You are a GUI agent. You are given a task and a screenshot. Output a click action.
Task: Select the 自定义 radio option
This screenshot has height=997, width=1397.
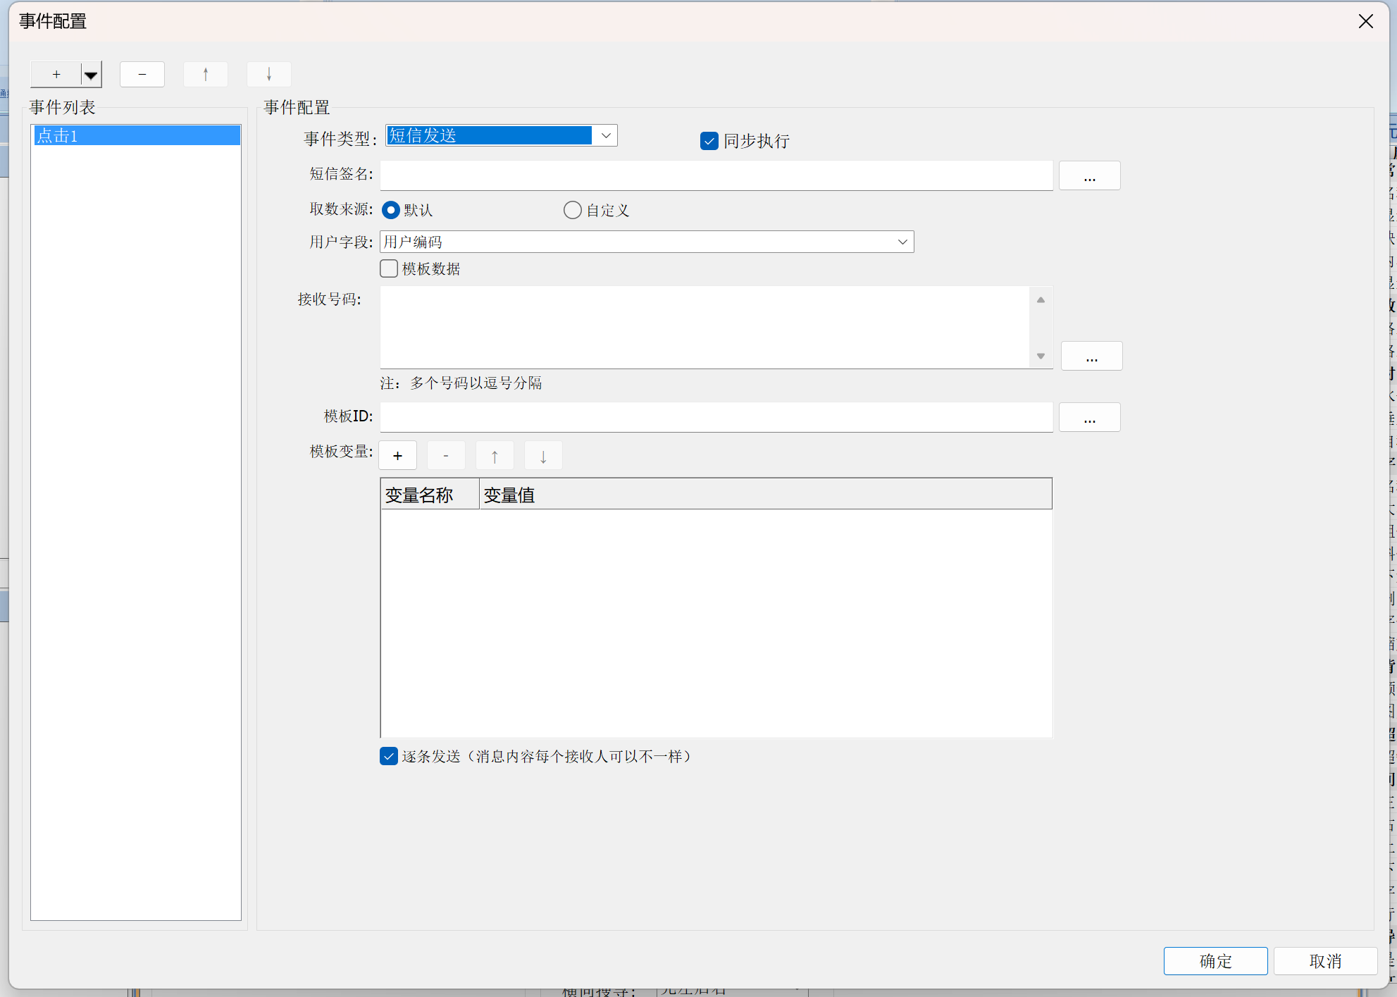[x=573, y=210]
